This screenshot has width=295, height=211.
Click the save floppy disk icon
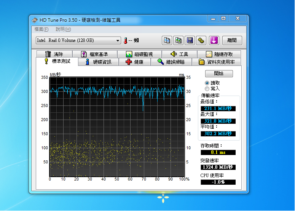[x=190, y=40]
